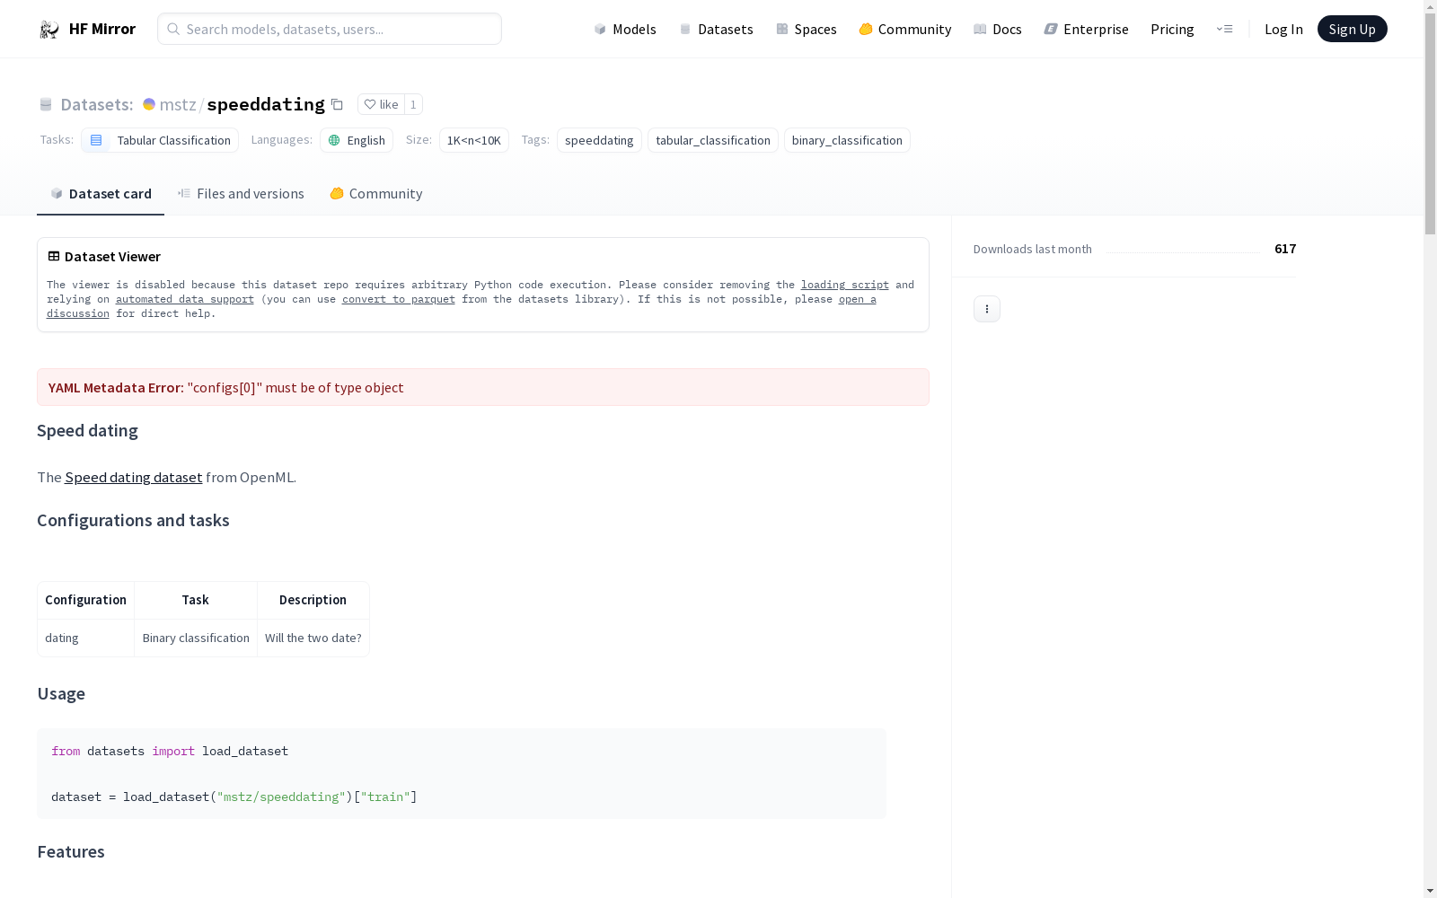The height and width of the screenshot is (898, 1437).
Task: Click the Configurations and tasks heading
Action: [133, 521]
